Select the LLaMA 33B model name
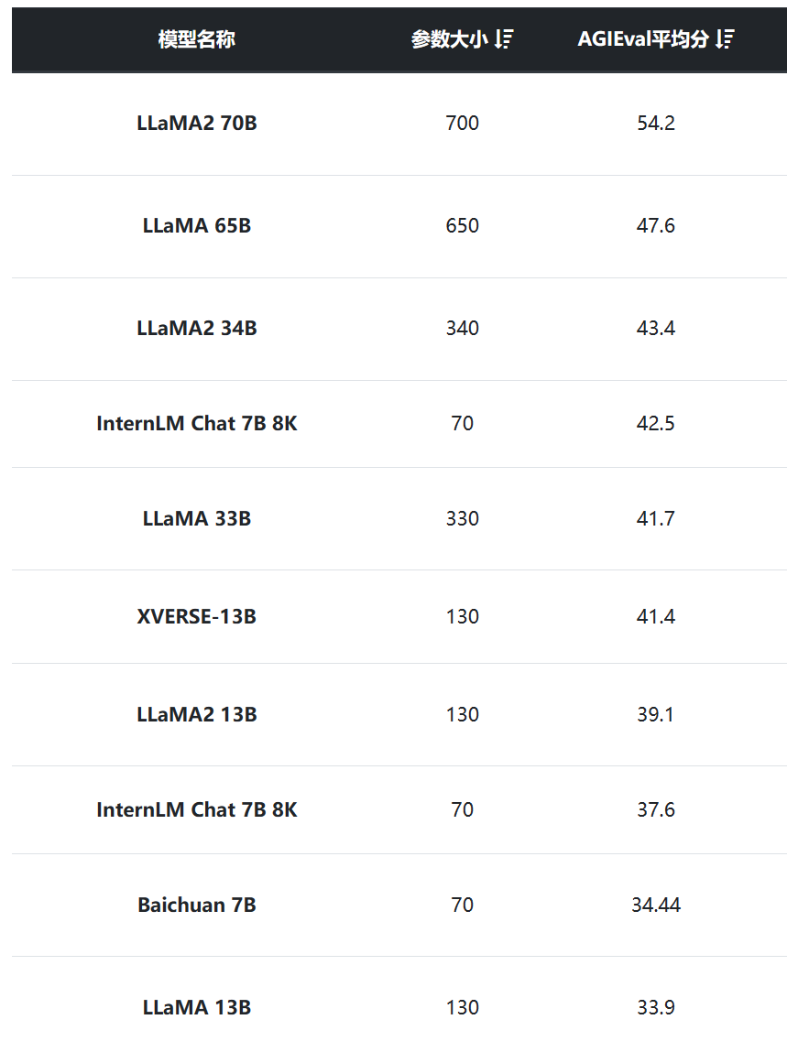This screenshot has width=787, height=1052. click(197, 518)
